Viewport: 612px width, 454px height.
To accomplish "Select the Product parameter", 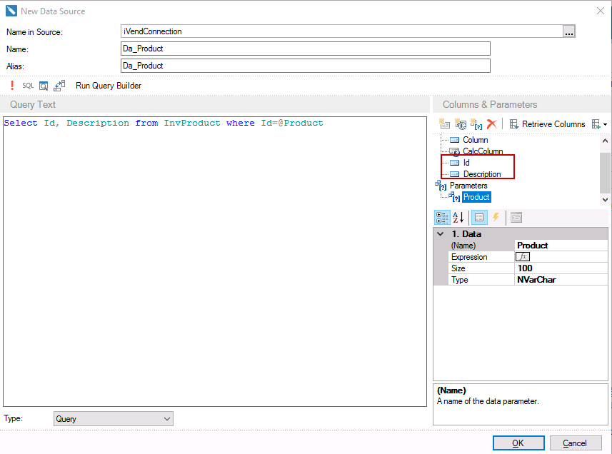I will click(x=476, y=197).
